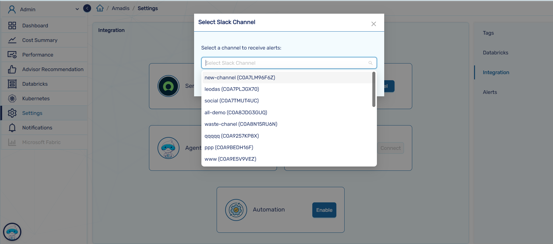Open Cost Summary chart icon
The image size is (553, 244).
click(x=12, y=40)
